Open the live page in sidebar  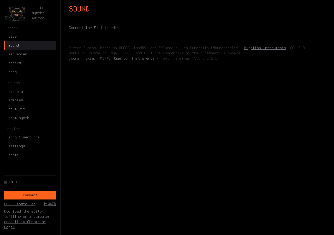tap(30, 37)
